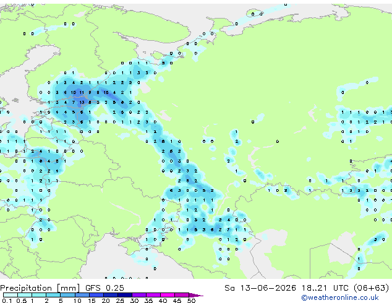Click the legend label '50'
392x303 pixels.
click(191, 301)
